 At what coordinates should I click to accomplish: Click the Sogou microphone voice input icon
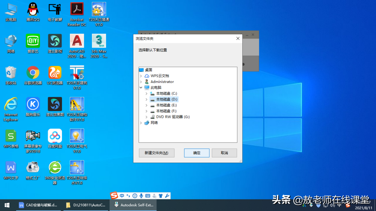(141, 196)
